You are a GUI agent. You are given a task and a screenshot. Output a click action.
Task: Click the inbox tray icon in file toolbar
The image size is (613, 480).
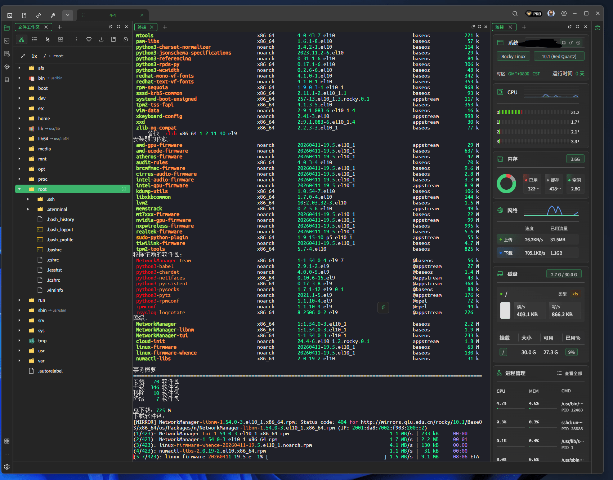tap(126, 39)
